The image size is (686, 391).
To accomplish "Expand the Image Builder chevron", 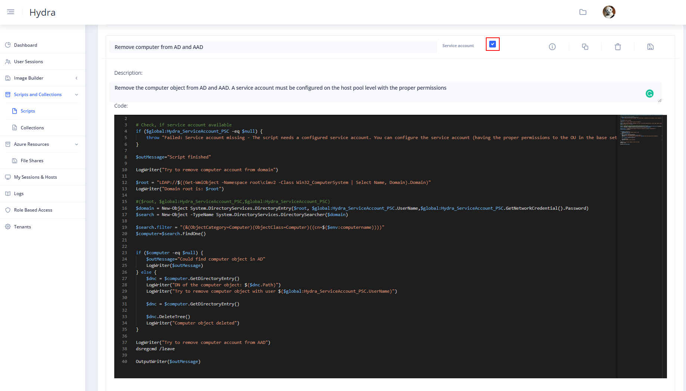I will pos(77,78).
